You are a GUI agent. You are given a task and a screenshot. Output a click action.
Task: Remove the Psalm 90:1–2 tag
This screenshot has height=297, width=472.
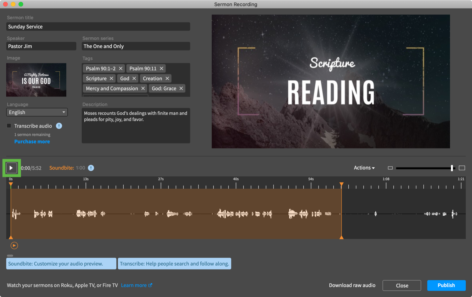pos(121,68)
